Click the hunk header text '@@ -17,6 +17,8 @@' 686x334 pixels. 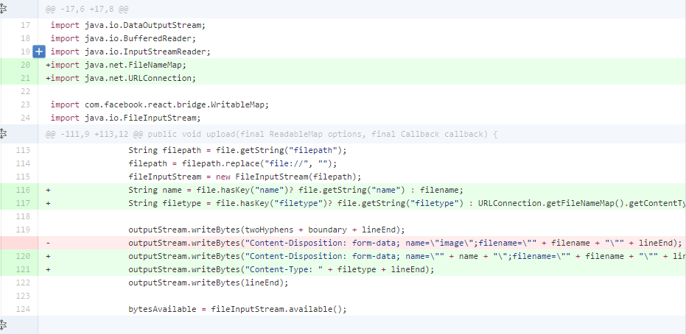87,9
